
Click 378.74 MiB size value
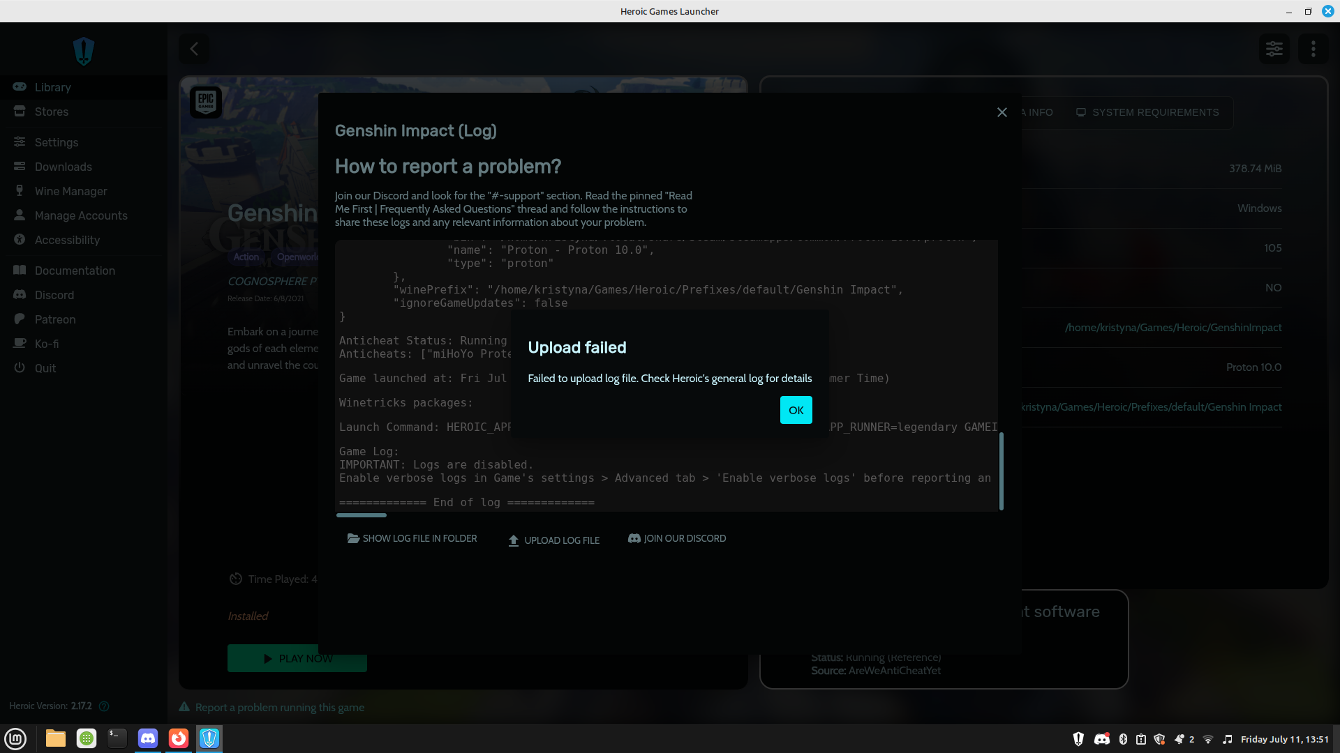[x=1255, y=169]
